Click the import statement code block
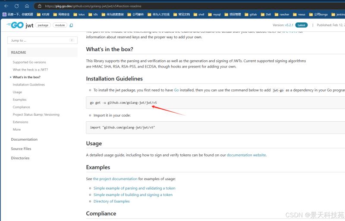This screenshot has width=345, height=221. coord(215,128)
